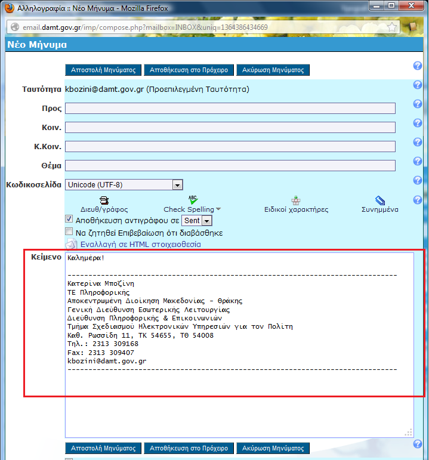Open the Unicode (UTF-8) codepage dropdown
Image resolution: width=429 pixels, height=460 pixels.
124,185
